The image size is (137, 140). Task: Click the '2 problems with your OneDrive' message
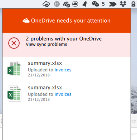pyautogui.click(x=64, y=39)
